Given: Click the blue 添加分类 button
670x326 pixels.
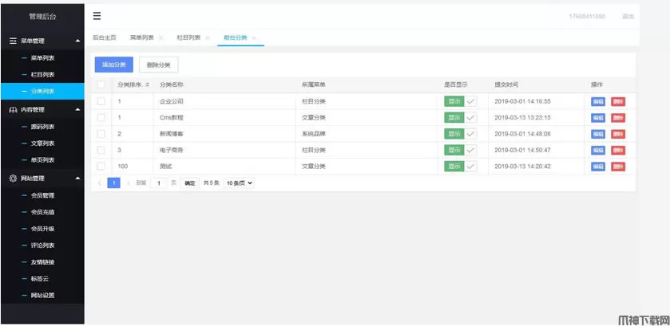Looking at the screenshot, I should tap(113, 65).
